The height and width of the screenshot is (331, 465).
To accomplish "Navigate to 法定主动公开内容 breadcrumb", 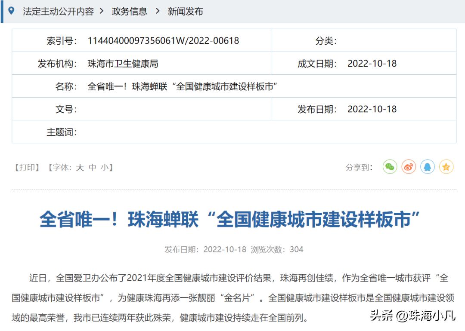I will 59,12.
